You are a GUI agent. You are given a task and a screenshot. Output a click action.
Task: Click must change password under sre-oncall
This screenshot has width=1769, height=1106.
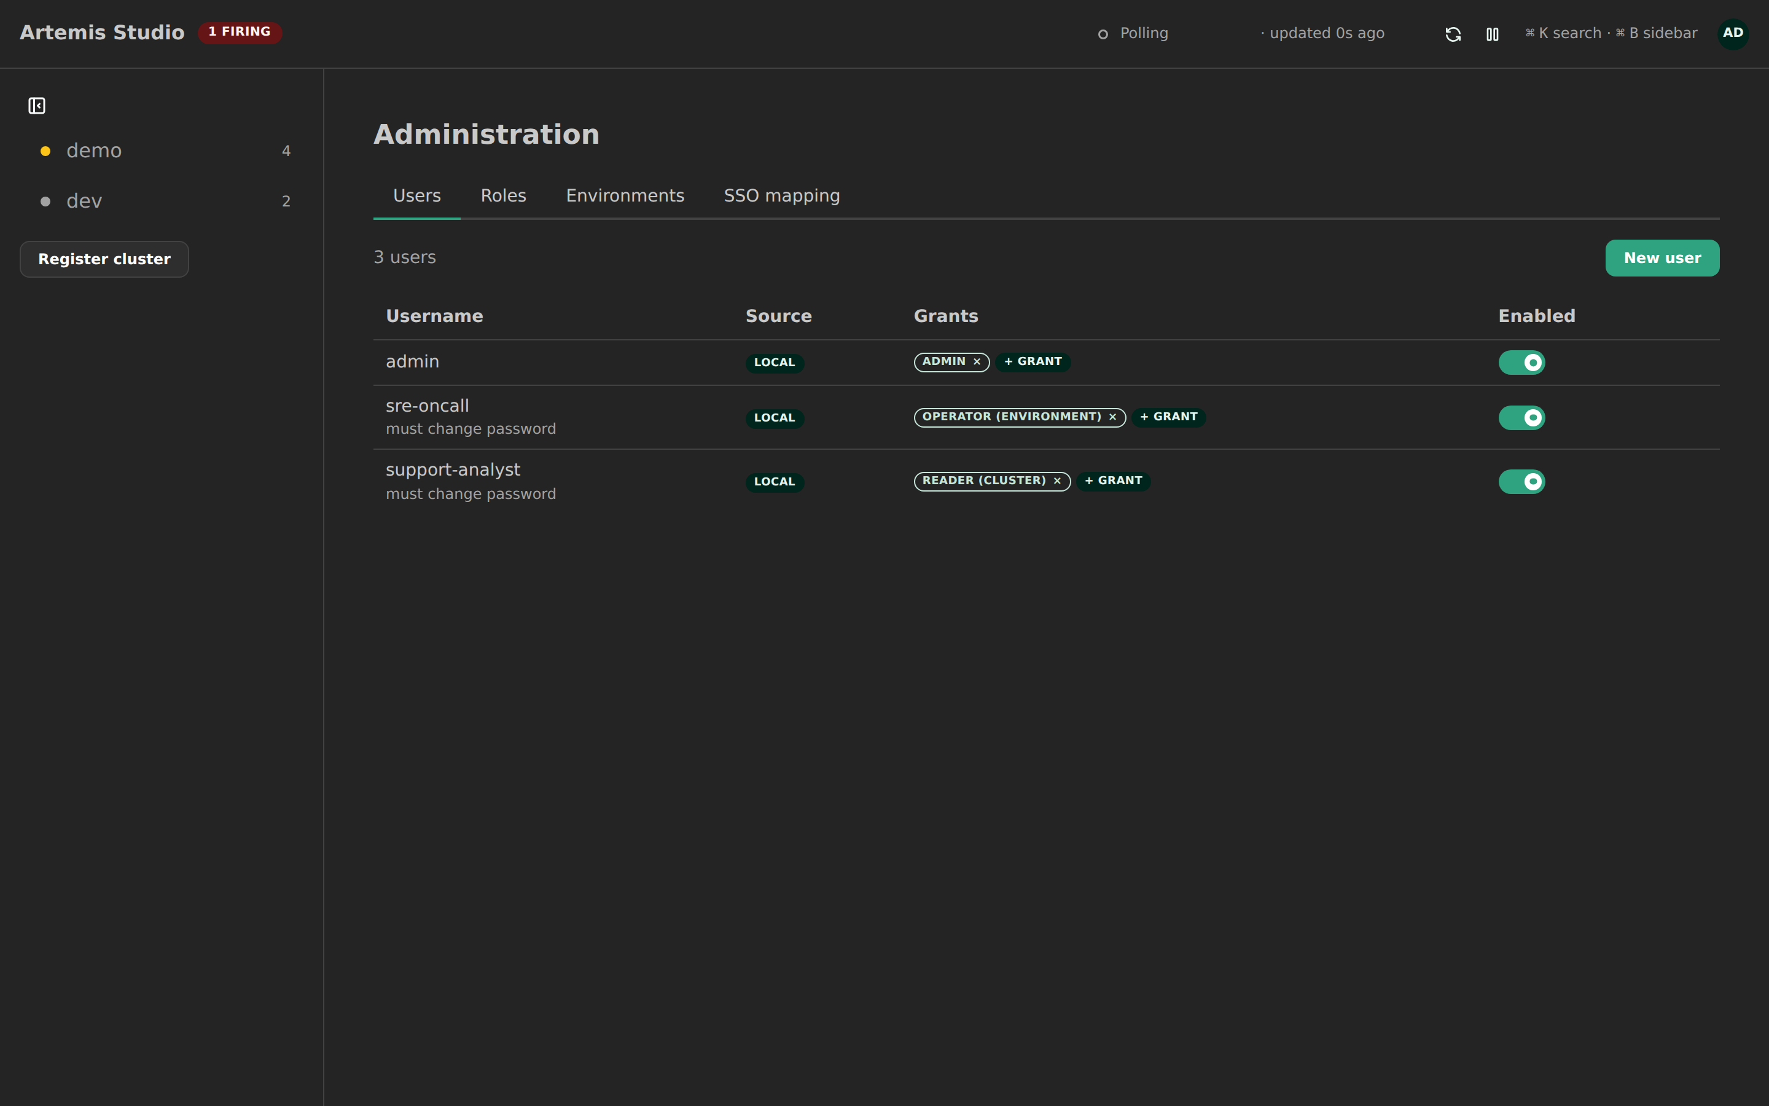pyautogui.click(x=471, y=429)
